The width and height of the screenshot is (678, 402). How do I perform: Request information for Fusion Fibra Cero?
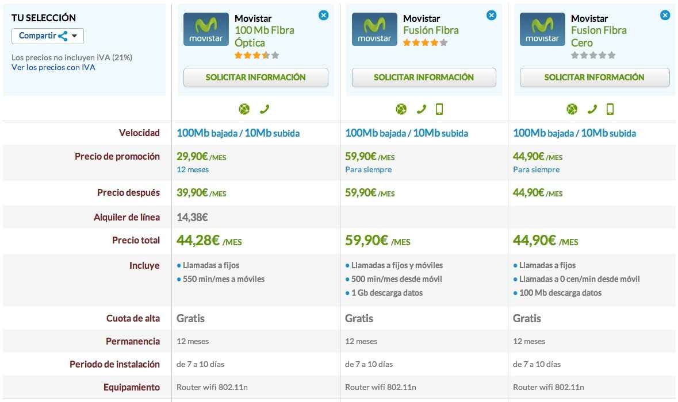pyautogui.click(x=595, y=78)
